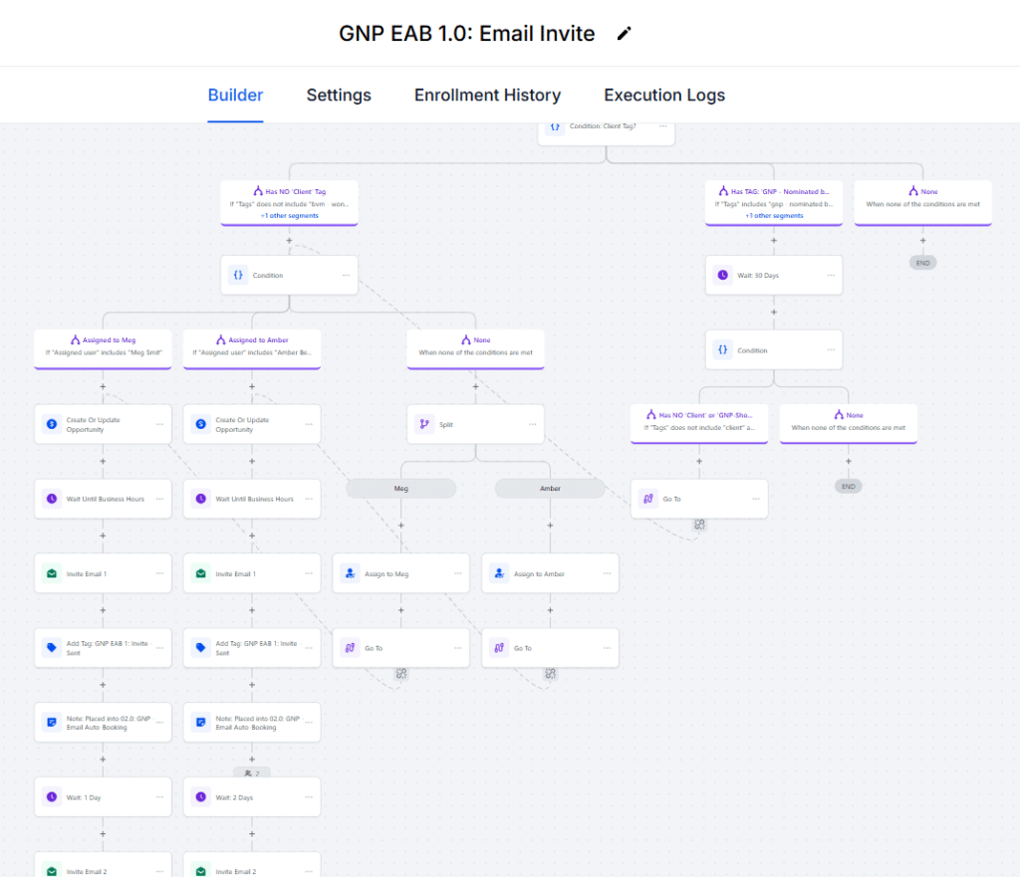Switch to the Settings tab

pos(339,96)
